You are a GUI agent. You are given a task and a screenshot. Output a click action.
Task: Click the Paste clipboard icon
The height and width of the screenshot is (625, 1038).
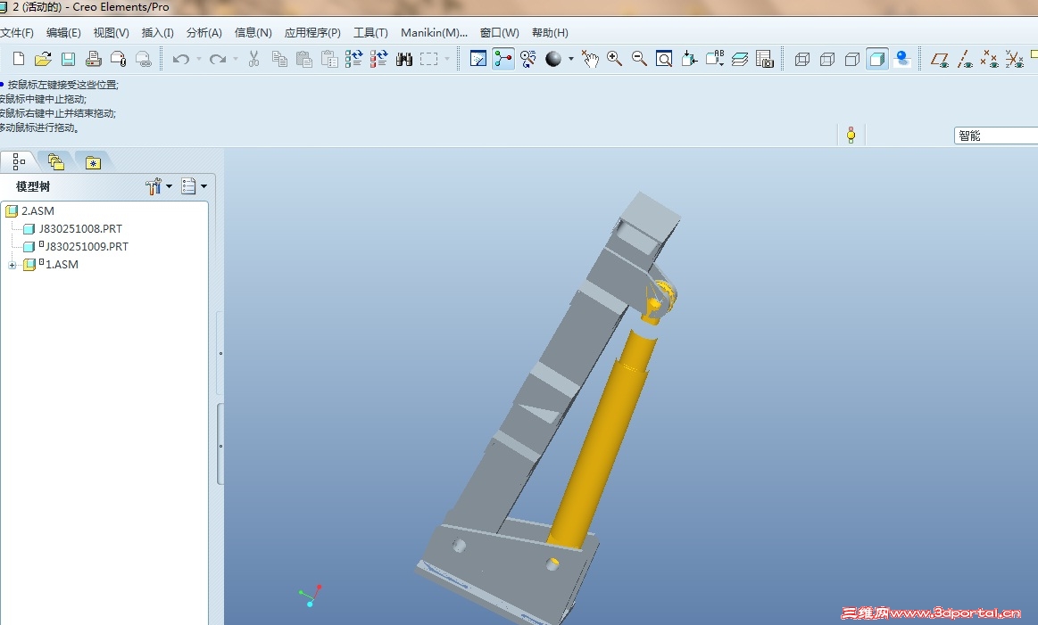(x=303, y=59)
